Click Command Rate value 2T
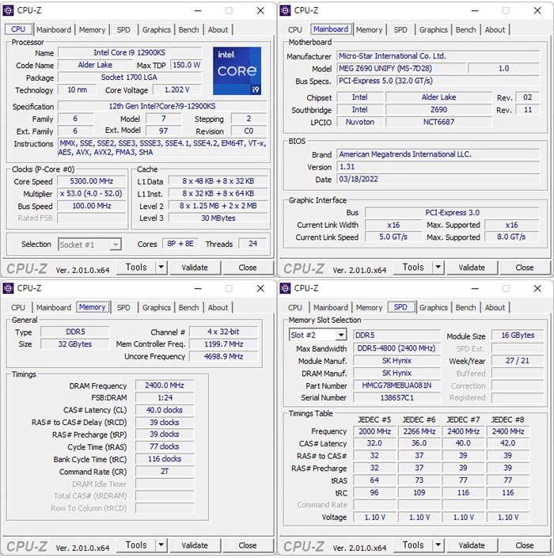This screenshot has height=558, width=554. click(165, 472)
